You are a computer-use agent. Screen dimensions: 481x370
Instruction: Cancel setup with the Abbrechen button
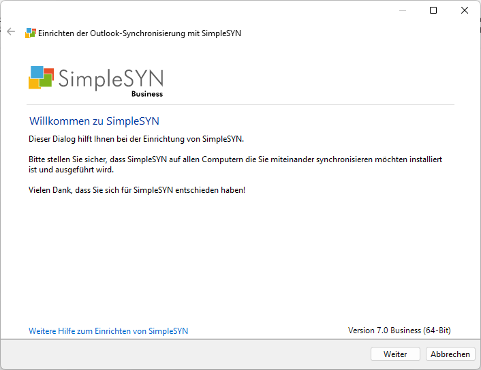450,354
